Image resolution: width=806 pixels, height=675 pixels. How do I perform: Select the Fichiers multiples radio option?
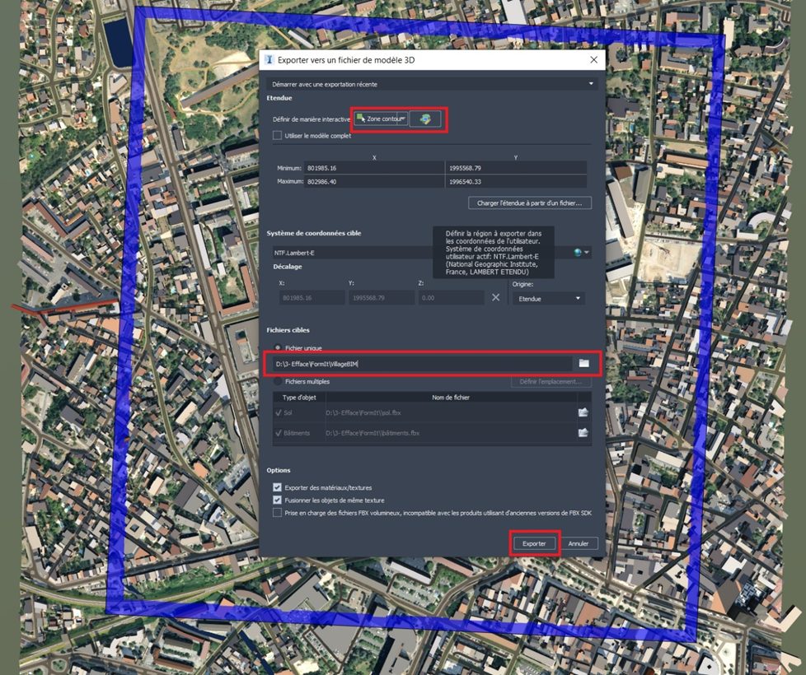(278, 382)
